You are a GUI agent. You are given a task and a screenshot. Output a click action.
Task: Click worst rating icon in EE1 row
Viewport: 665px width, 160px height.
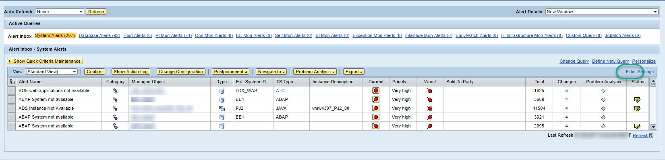(x=430, y=117)
